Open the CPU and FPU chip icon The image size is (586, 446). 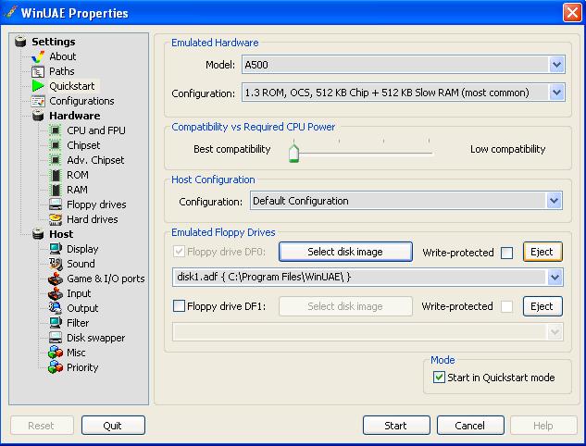56,130
